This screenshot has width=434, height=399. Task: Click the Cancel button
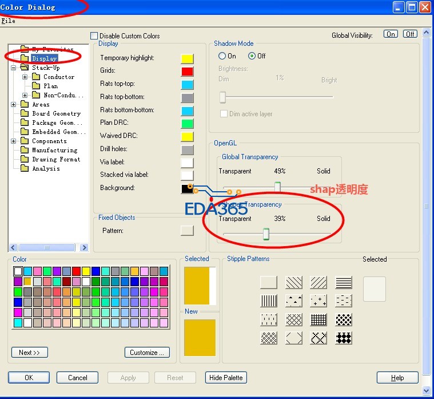[x=78, y=378]
